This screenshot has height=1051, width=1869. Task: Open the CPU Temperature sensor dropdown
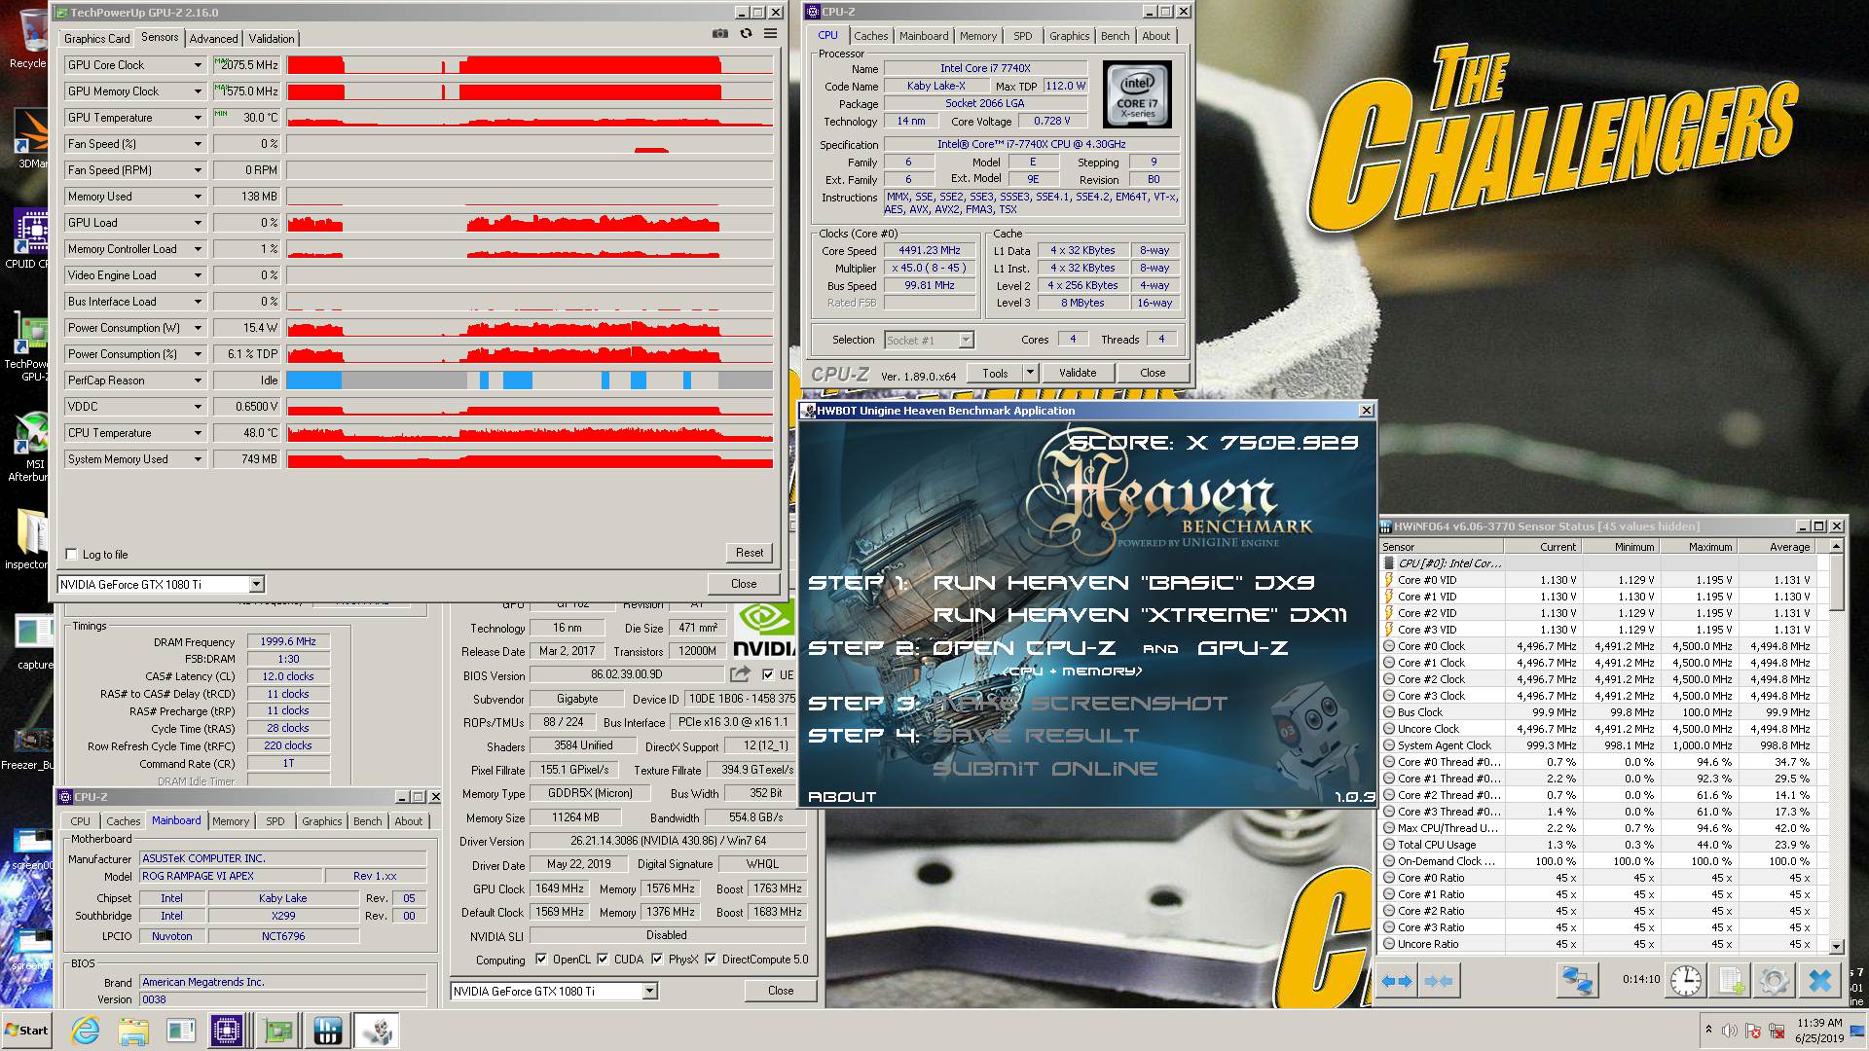198,433
